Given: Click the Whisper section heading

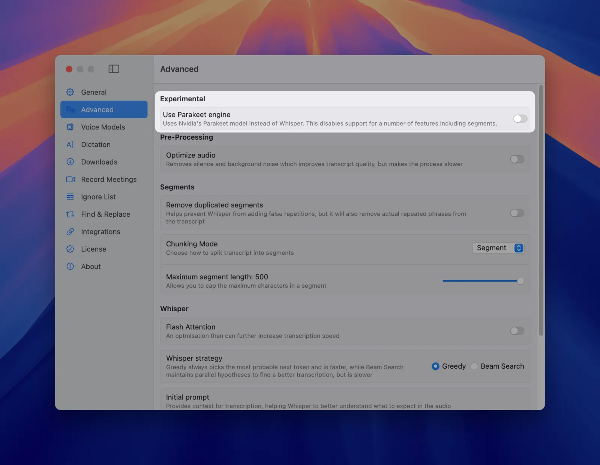Looking at the screenshot, I should pos(174,309).
